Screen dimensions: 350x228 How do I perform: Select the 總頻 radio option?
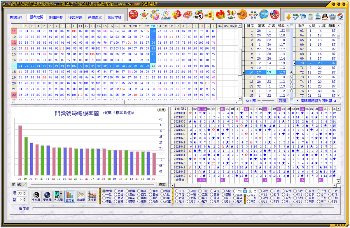pyautogui.click(x=107, y=191)
